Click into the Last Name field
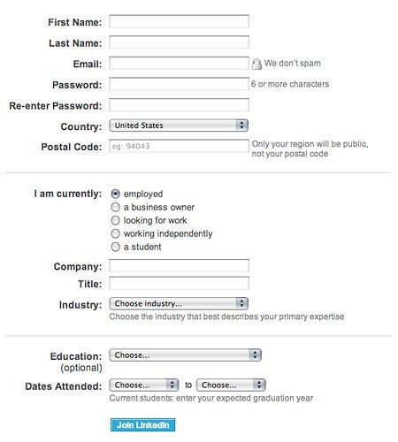Screen dimensions: 398x442 point(179,42)
